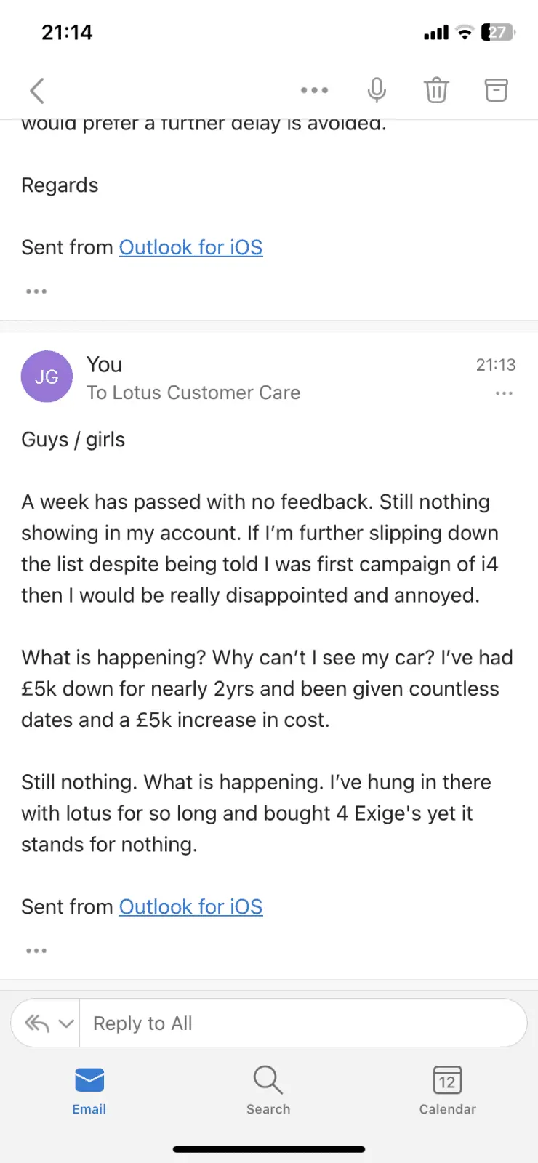Expand quoted text in the first message
This screenshot has width=538, height=1163.
click(36, 291)
